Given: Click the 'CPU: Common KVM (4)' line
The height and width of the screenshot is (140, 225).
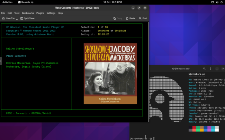Looking at the screenshot, I should [x=207, y=116].
